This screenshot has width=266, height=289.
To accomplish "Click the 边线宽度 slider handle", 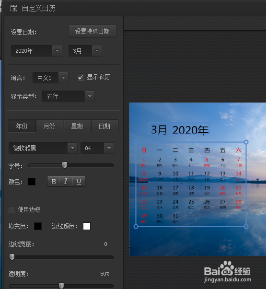I will (12, 257).
